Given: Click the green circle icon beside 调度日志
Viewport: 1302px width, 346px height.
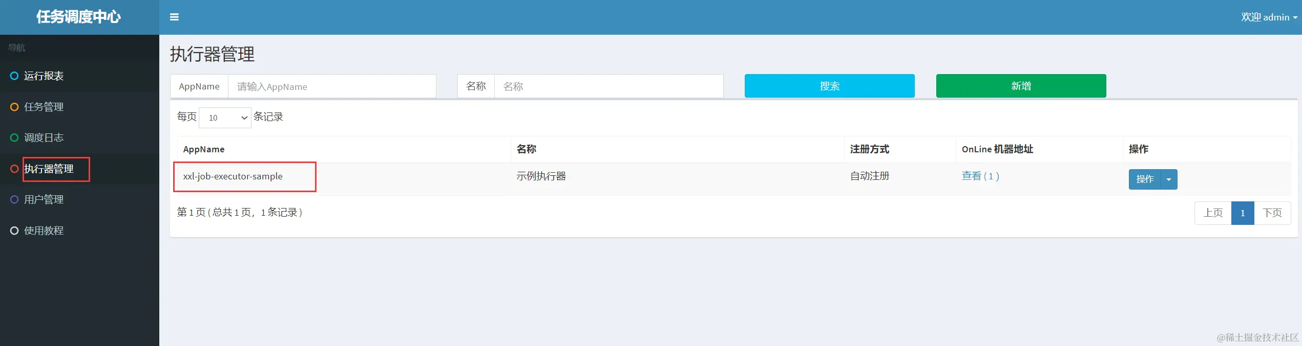Looking at the screenshot, I should pos(14,137).
